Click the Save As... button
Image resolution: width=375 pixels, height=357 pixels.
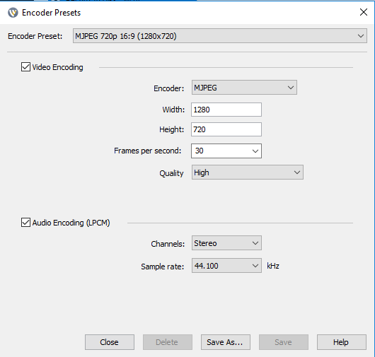pyautogui.click(x=226, y=342)
